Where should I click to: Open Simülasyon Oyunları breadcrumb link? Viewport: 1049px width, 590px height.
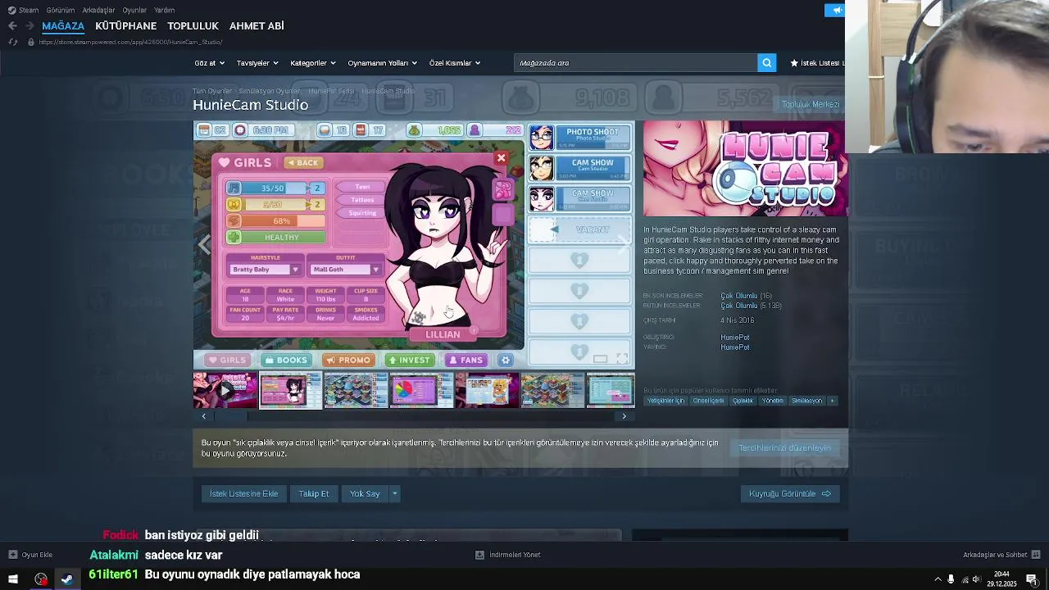[270, 91]
